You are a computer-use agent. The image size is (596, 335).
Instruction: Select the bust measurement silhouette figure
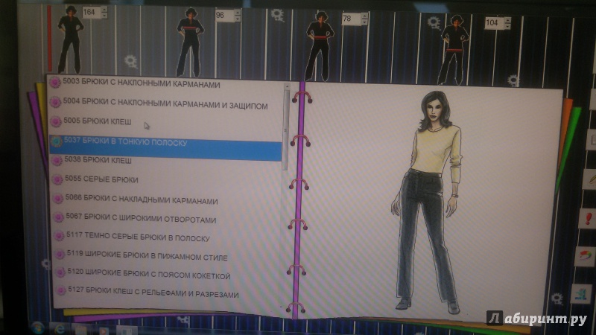190,42
